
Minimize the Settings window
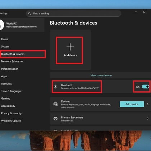(x=136, y=12)
